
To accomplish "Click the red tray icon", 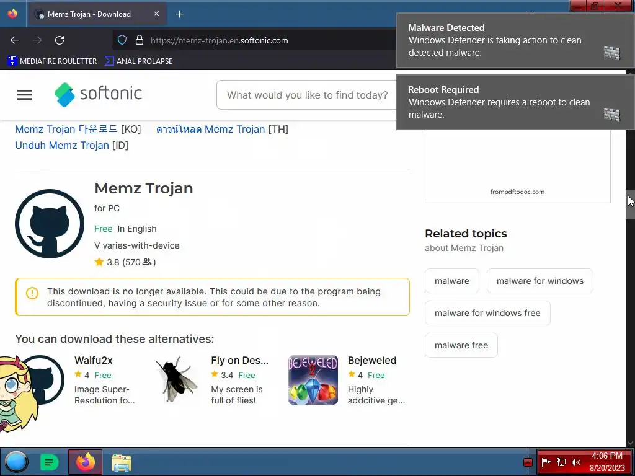I will (528, 462).
